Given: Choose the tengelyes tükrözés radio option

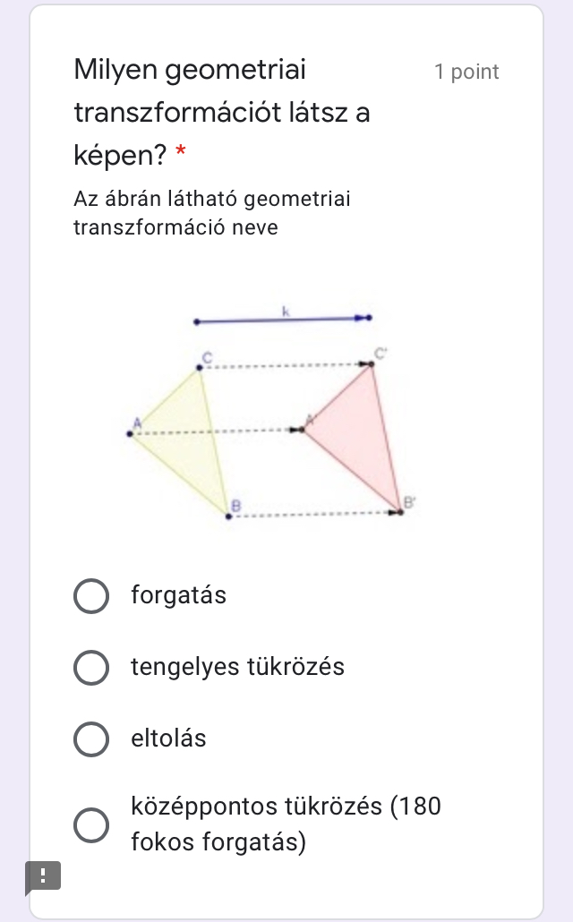Looking at the screenshot, I should pyautogui.click(x=90, y=668).
